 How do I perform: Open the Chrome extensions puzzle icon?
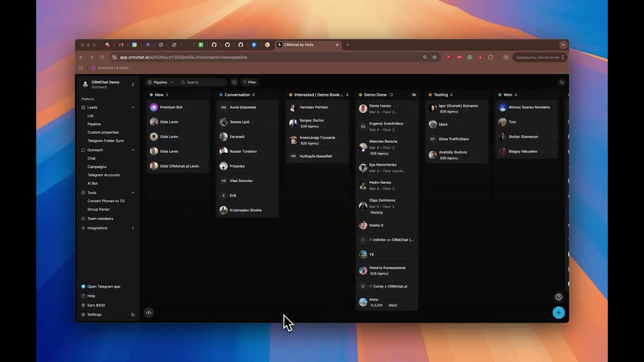coord(491,57)
